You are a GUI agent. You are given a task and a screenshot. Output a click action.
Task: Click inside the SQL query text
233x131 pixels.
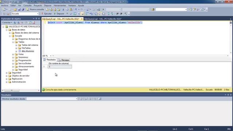point(95,23)
